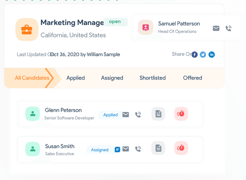The image size is (246, 180).
Task: Open Susan Smith's blue note icon
Action: tap(117, 150)
